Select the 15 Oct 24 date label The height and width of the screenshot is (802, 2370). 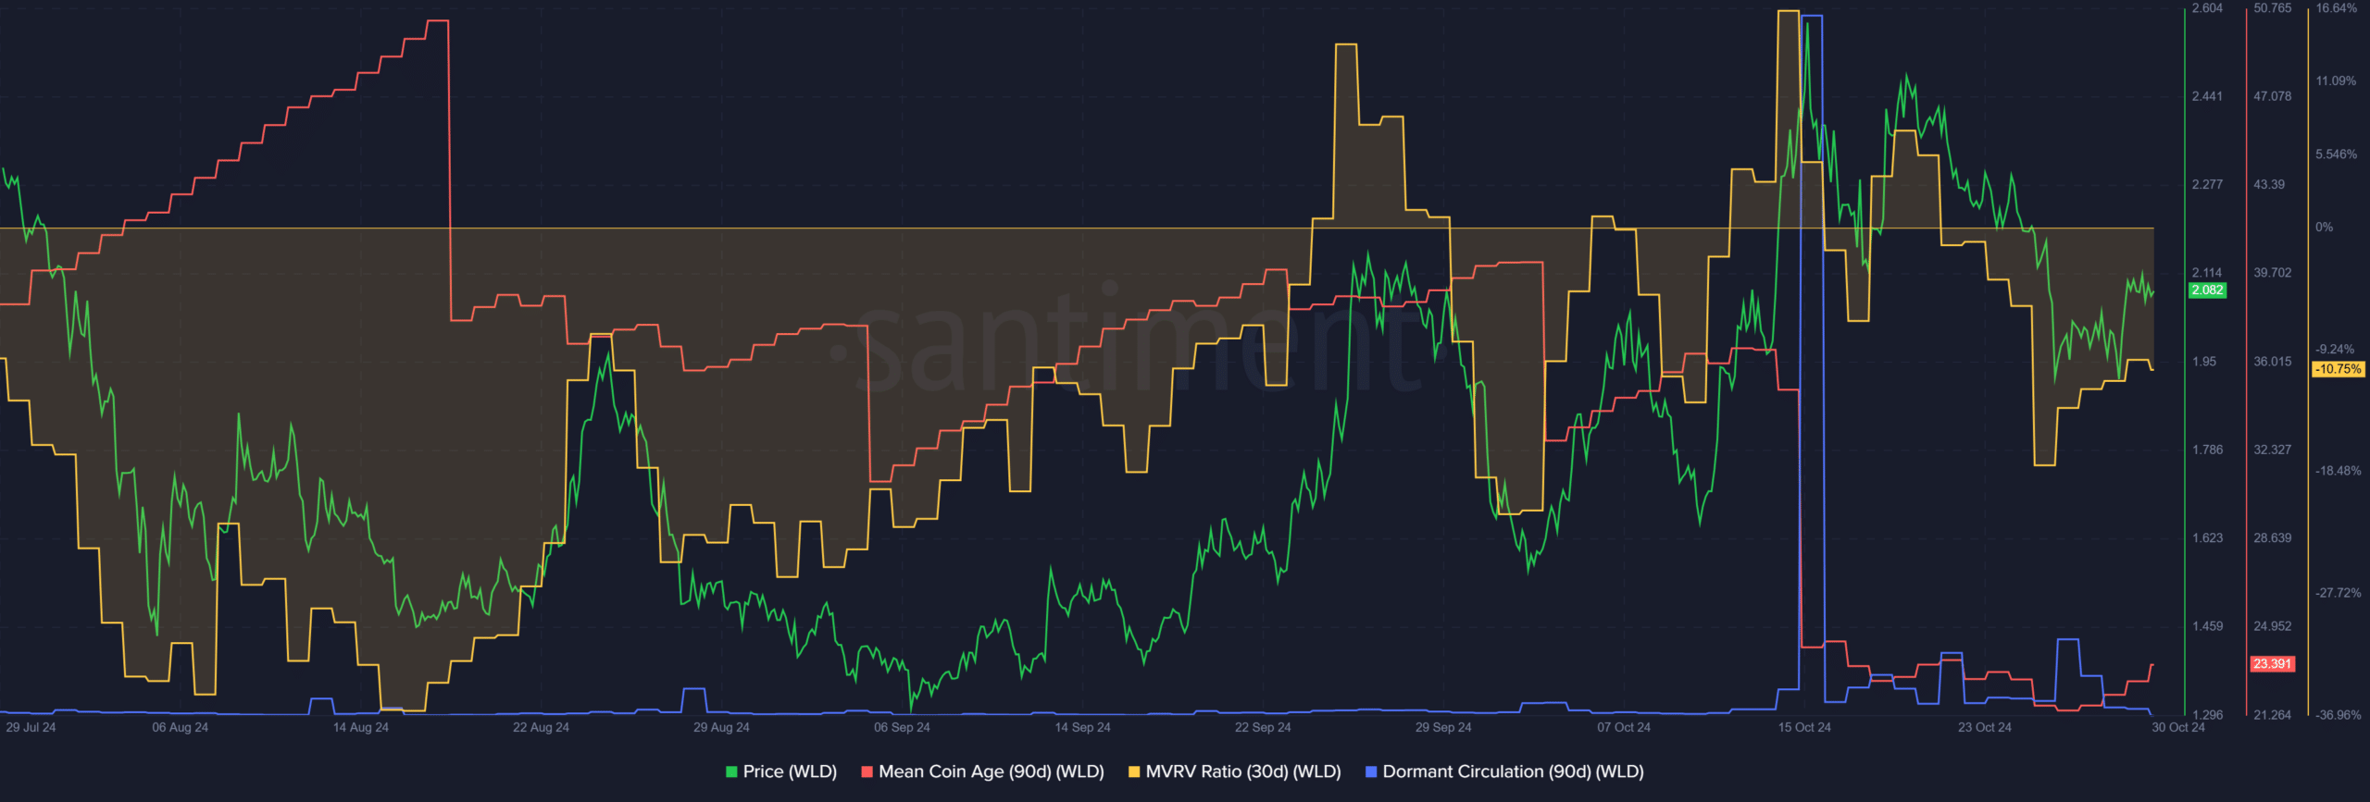(1803, 728)
